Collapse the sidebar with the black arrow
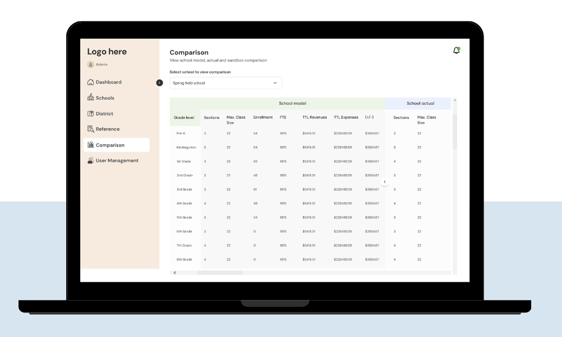 click(159, 83)
